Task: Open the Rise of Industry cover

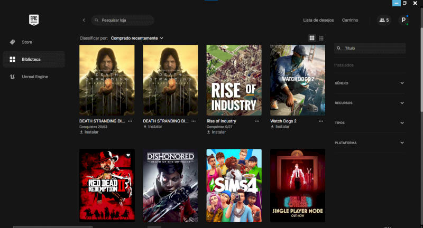Action: (234, 80)
